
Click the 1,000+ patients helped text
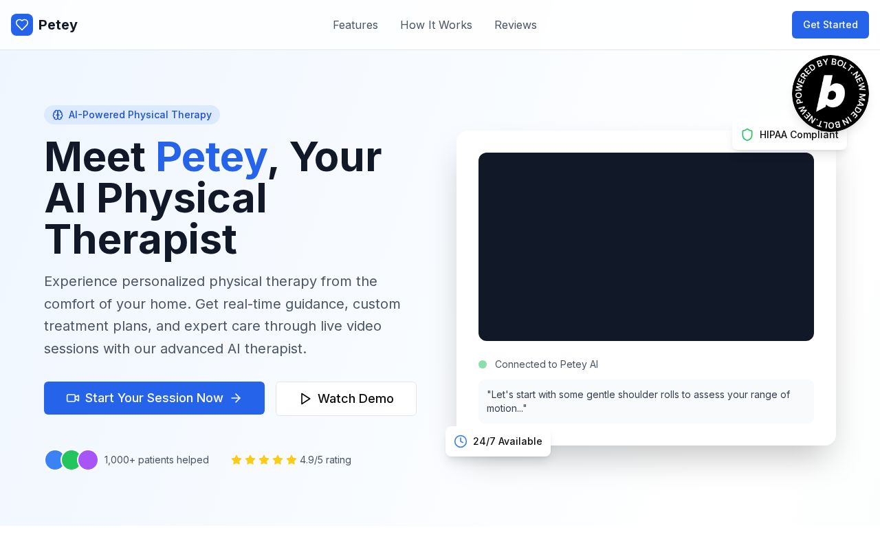tap(157, 460)
